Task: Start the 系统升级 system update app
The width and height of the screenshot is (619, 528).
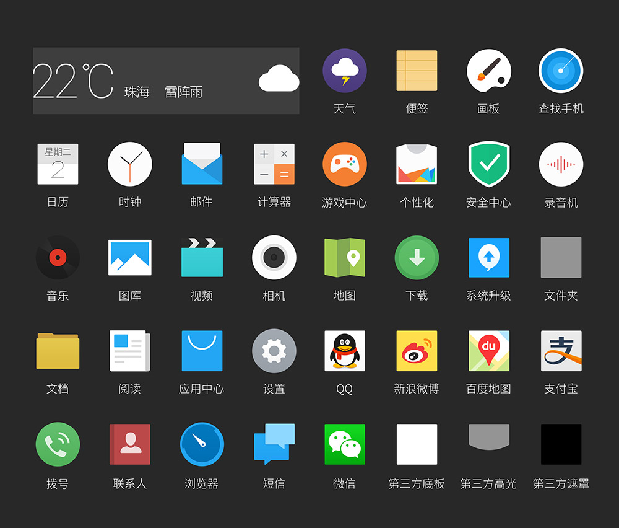Action: (488, 257)
